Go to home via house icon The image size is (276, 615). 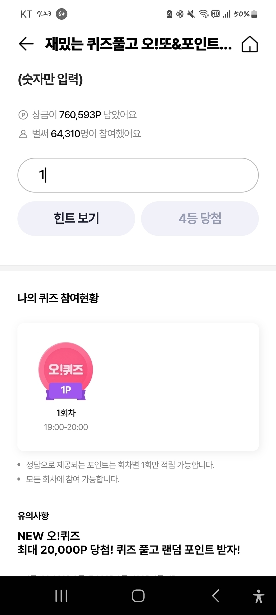pos(250,44)
